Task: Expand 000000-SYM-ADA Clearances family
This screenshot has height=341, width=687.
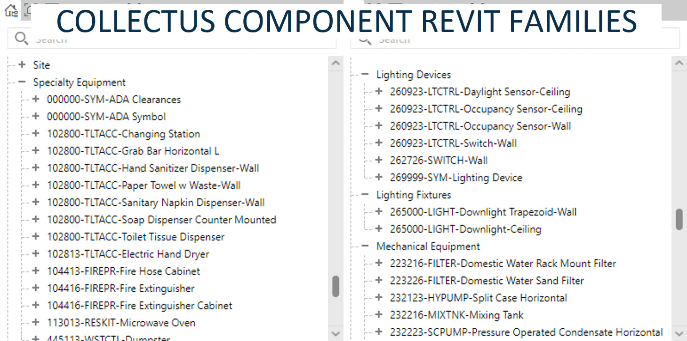Action: coord(36,99)
